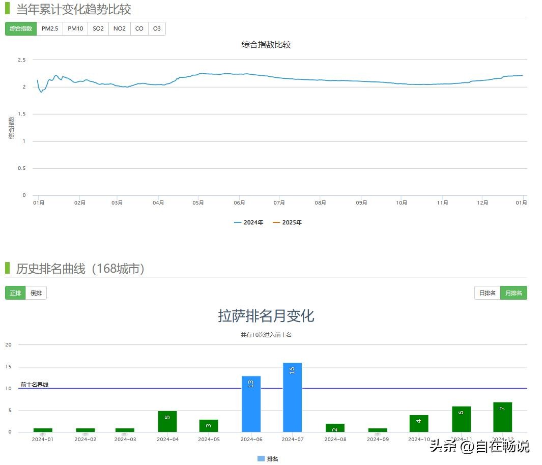Click the 2024-11 bar labeled 6
The image size is (542, 465).
point(461,419)
